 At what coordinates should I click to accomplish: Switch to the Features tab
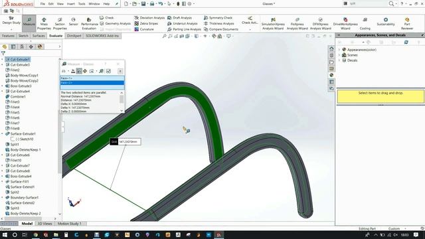coord(8,36)
